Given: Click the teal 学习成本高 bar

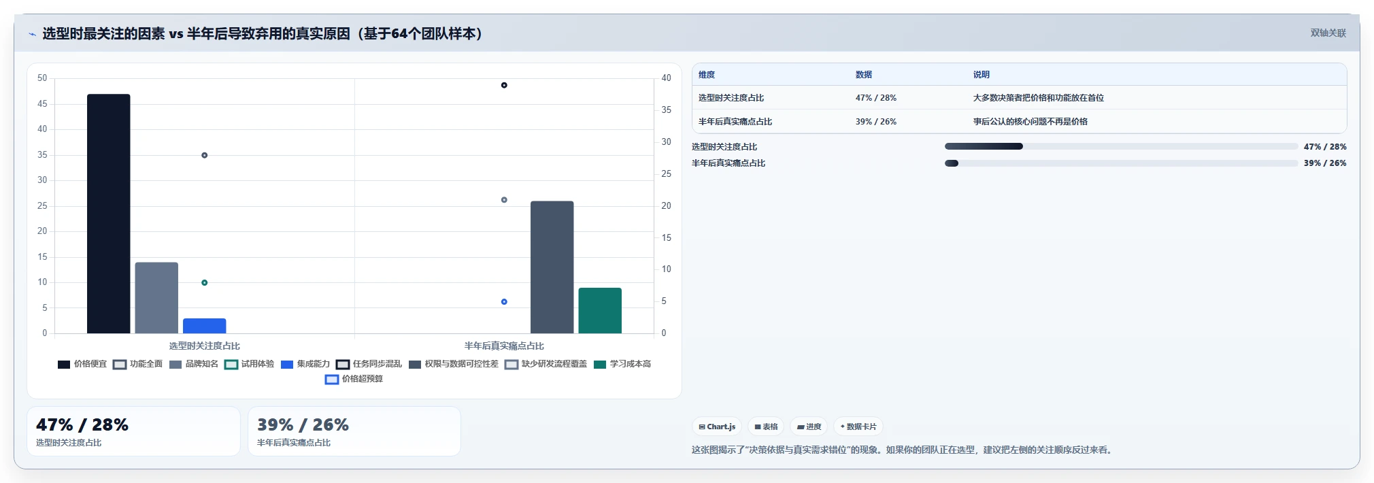Looking at the screenshot, I should [600, 310].
